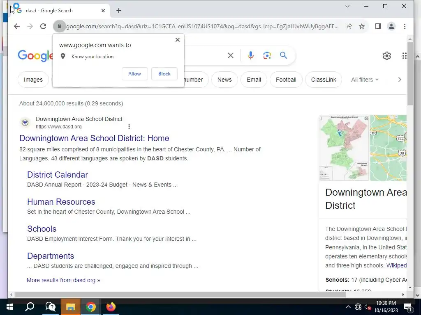Screen dimensions: 421x315
Task: Click the Google logo
Action: [35, 56]
